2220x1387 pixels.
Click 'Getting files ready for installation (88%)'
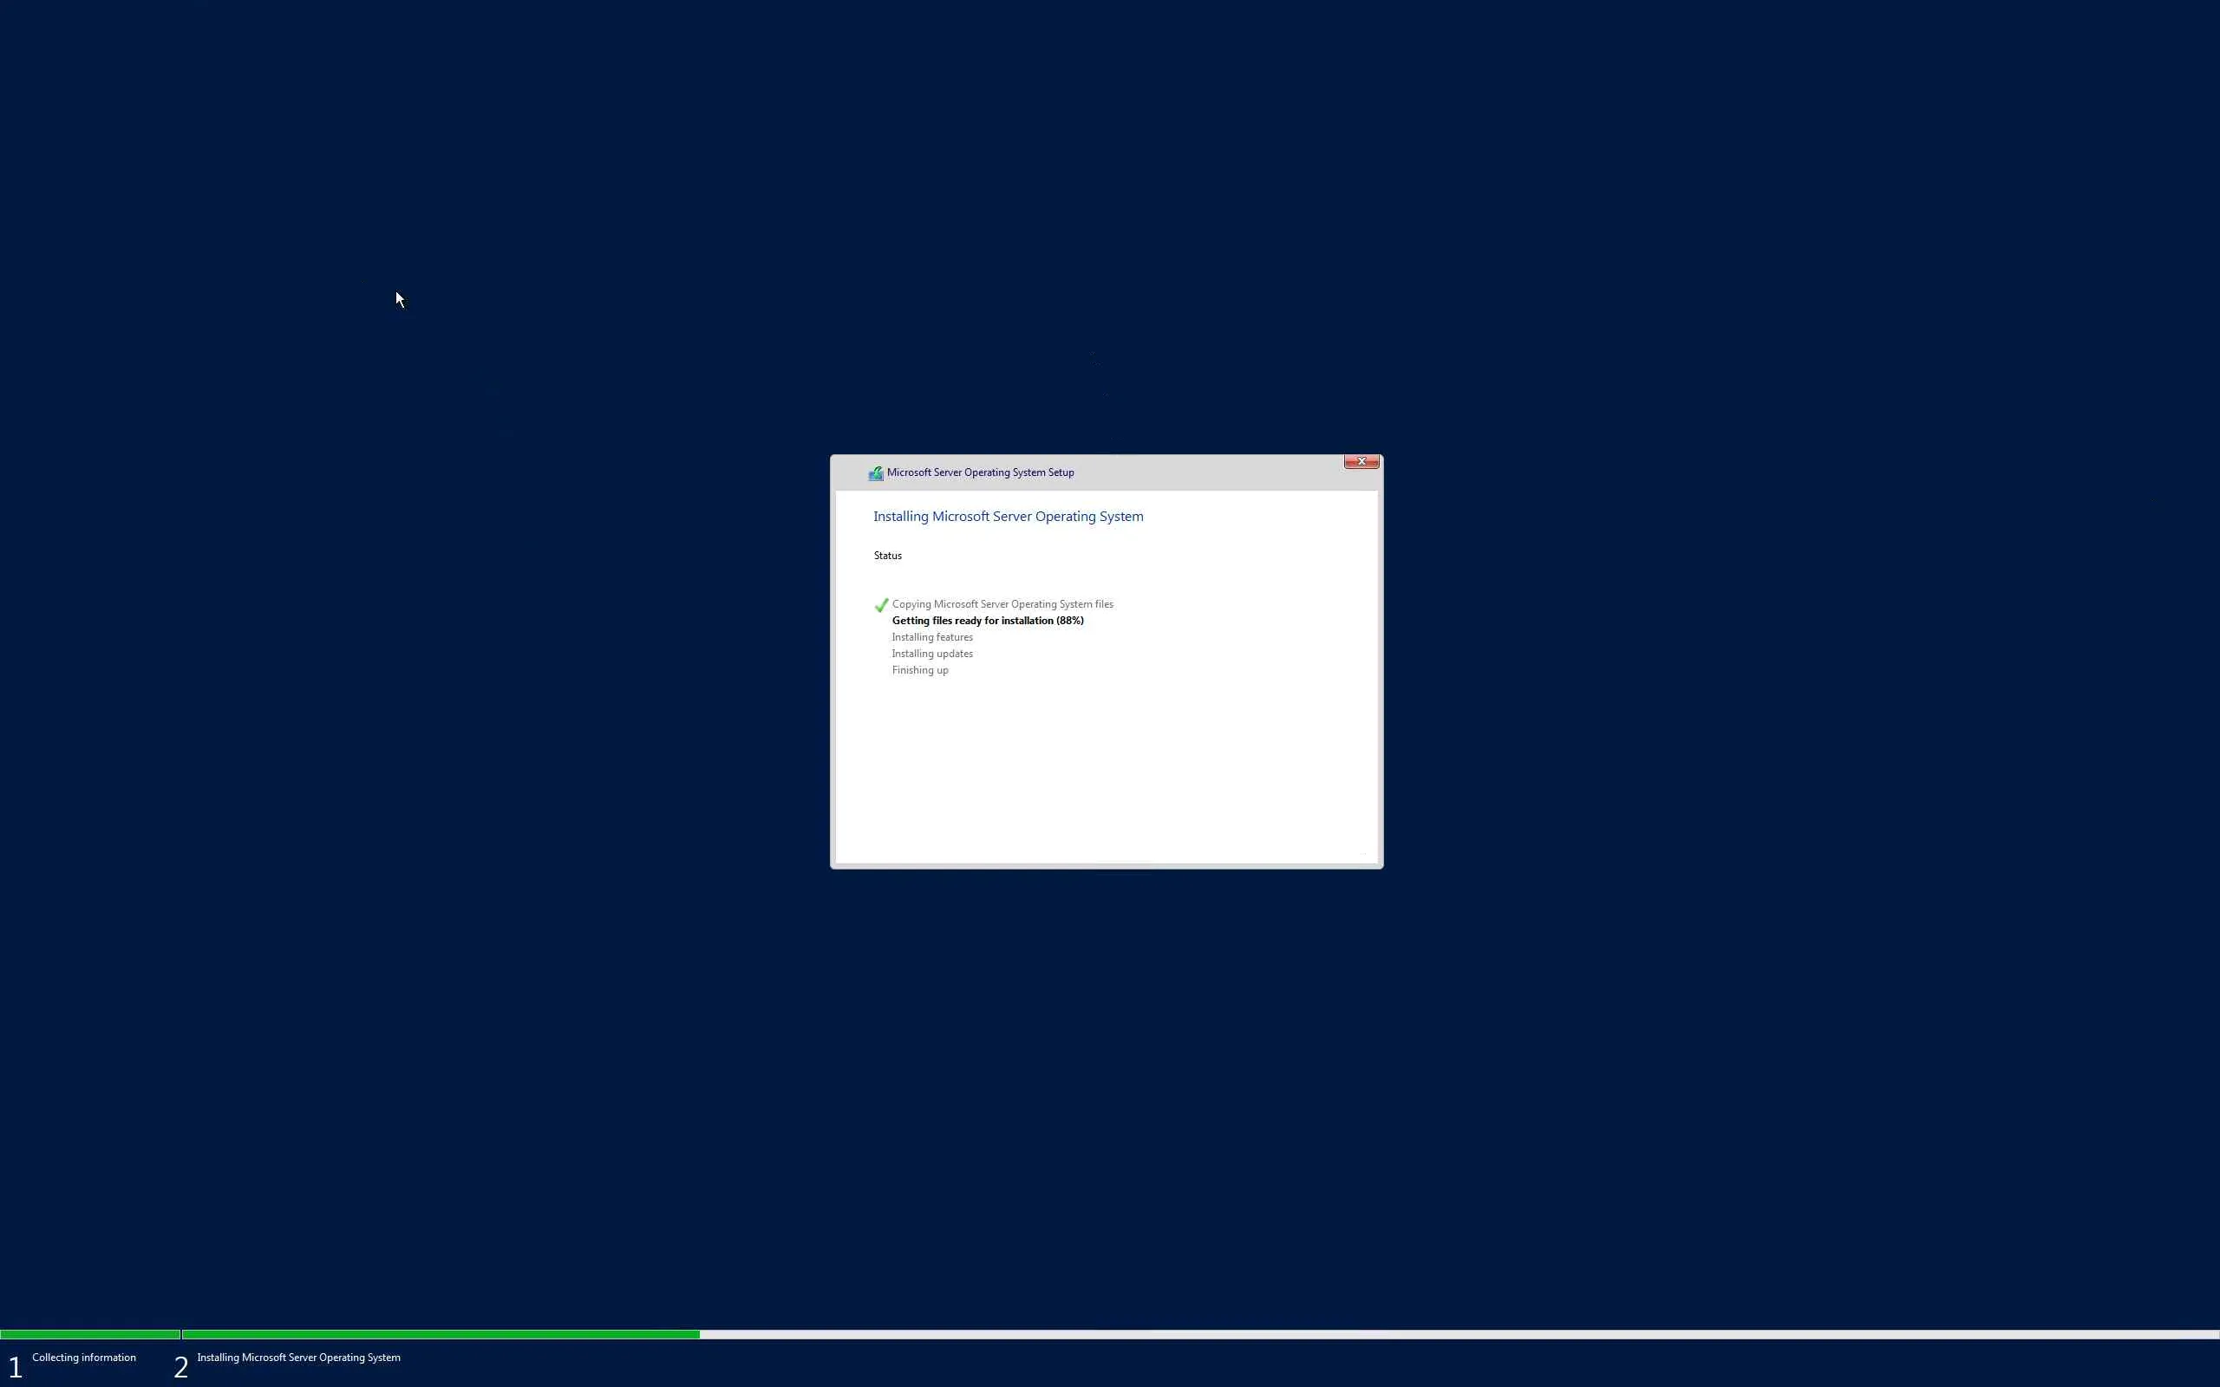tap(987, 621)
